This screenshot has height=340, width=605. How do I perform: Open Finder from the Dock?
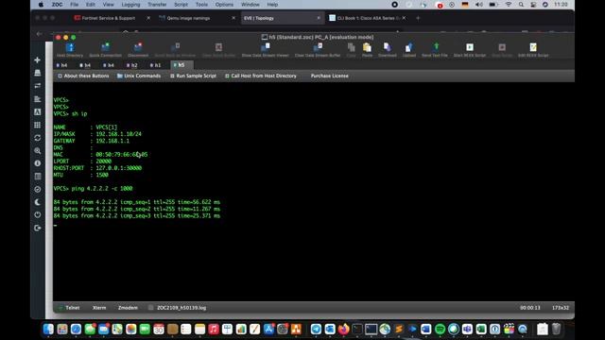(x=48, y=329)
